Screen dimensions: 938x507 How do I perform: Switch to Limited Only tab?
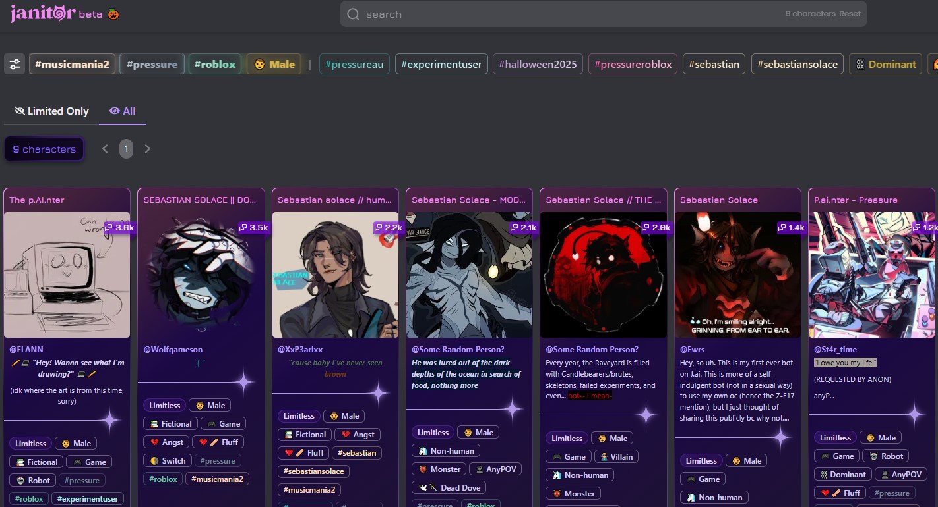coord(51,111)
